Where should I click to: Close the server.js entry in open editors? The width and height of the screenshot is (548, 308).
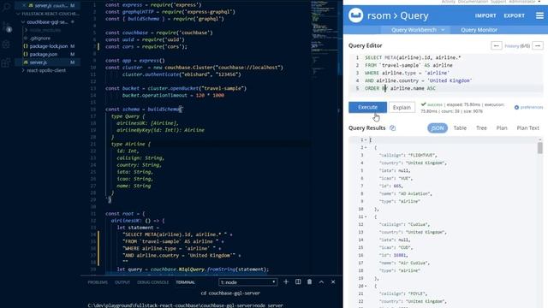24,6
